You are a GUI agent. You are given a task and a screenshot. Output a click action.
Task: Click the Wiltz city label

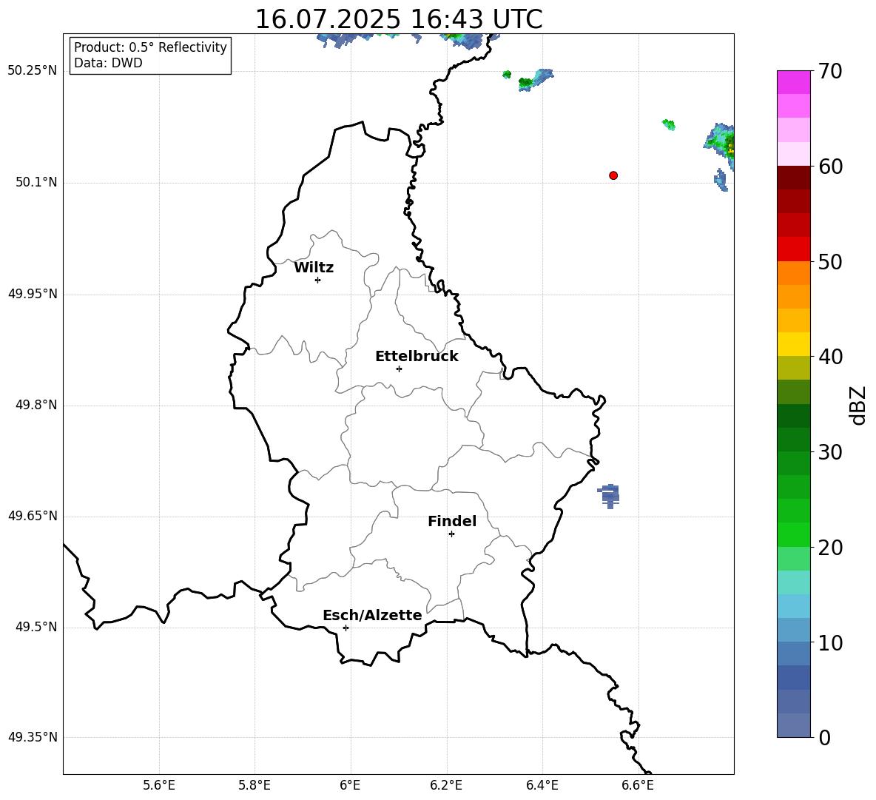click(x=314, y=268)
